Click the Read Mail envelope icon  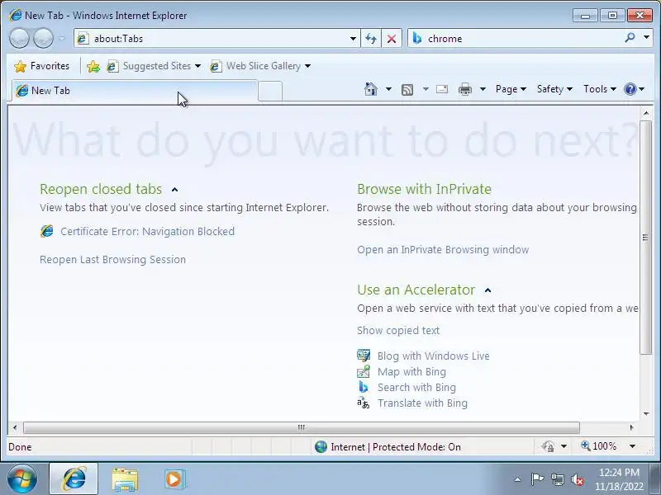[442, 89]
